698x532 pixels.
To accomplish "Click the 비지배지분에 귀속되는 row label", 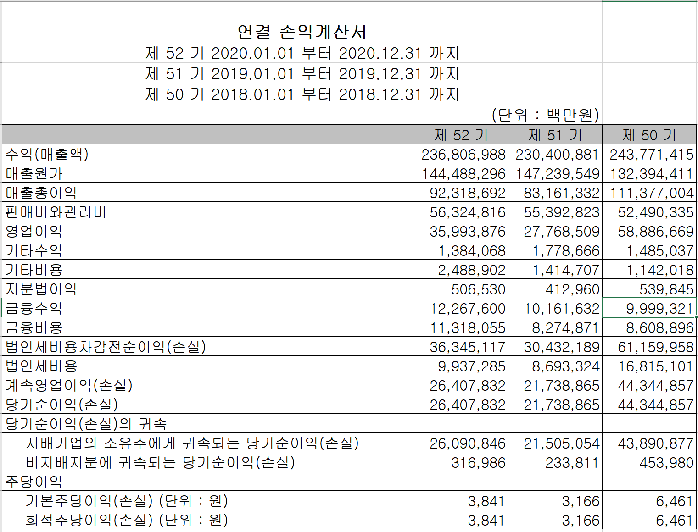I will point(160,462).
